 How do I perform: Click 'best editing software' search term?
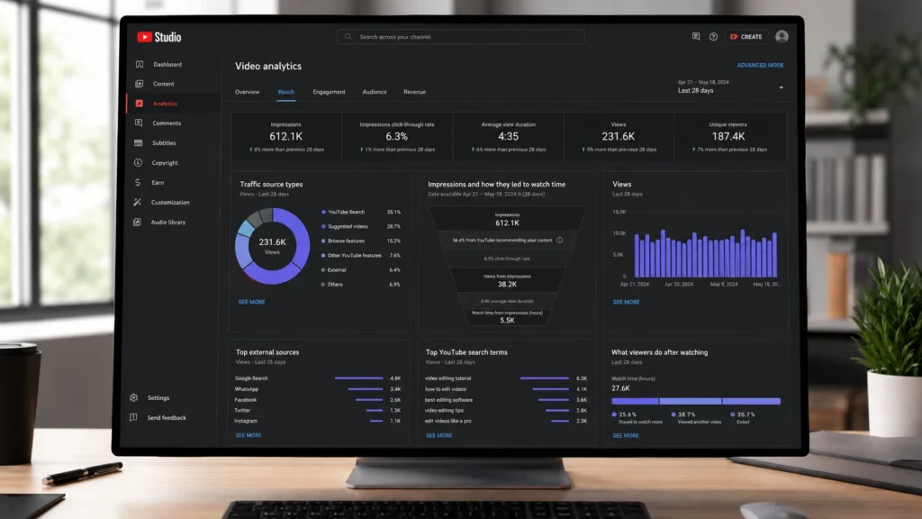click(x=448, y=399)
